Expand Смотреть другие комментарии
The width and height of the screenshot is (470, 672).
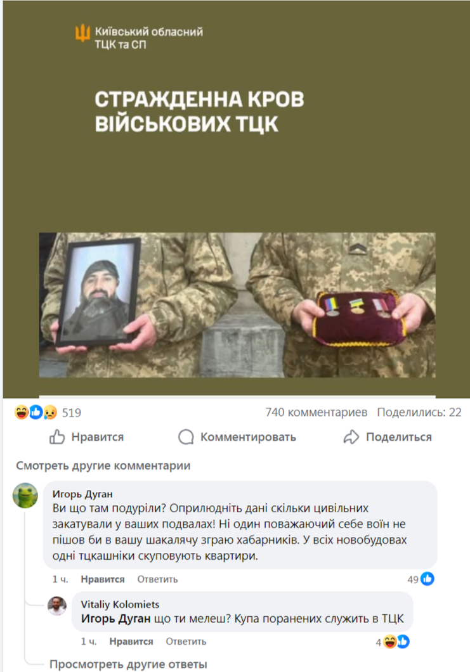pos(103,465)
